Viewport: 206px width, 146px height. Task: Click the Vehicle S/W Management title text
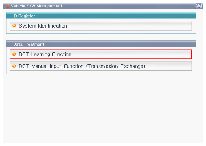pyautogui.click(x=36, y=6)
